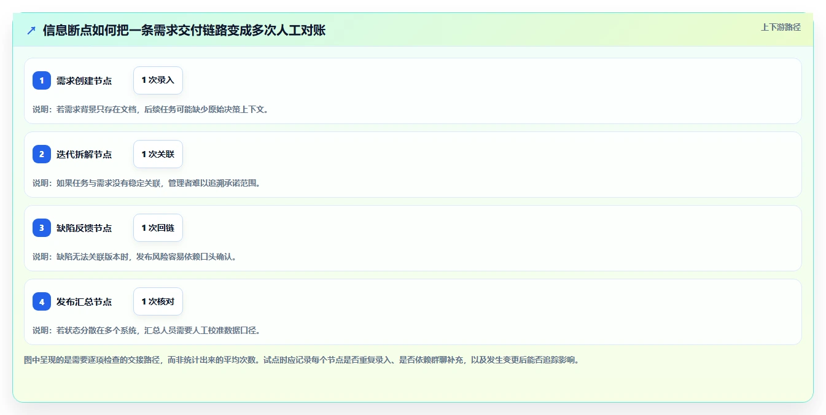Click the note starting '说明：缺陷无法关联版本时'
Image resolution: width=826 pixels, height=415 pixels.
(x=134, y=257)
